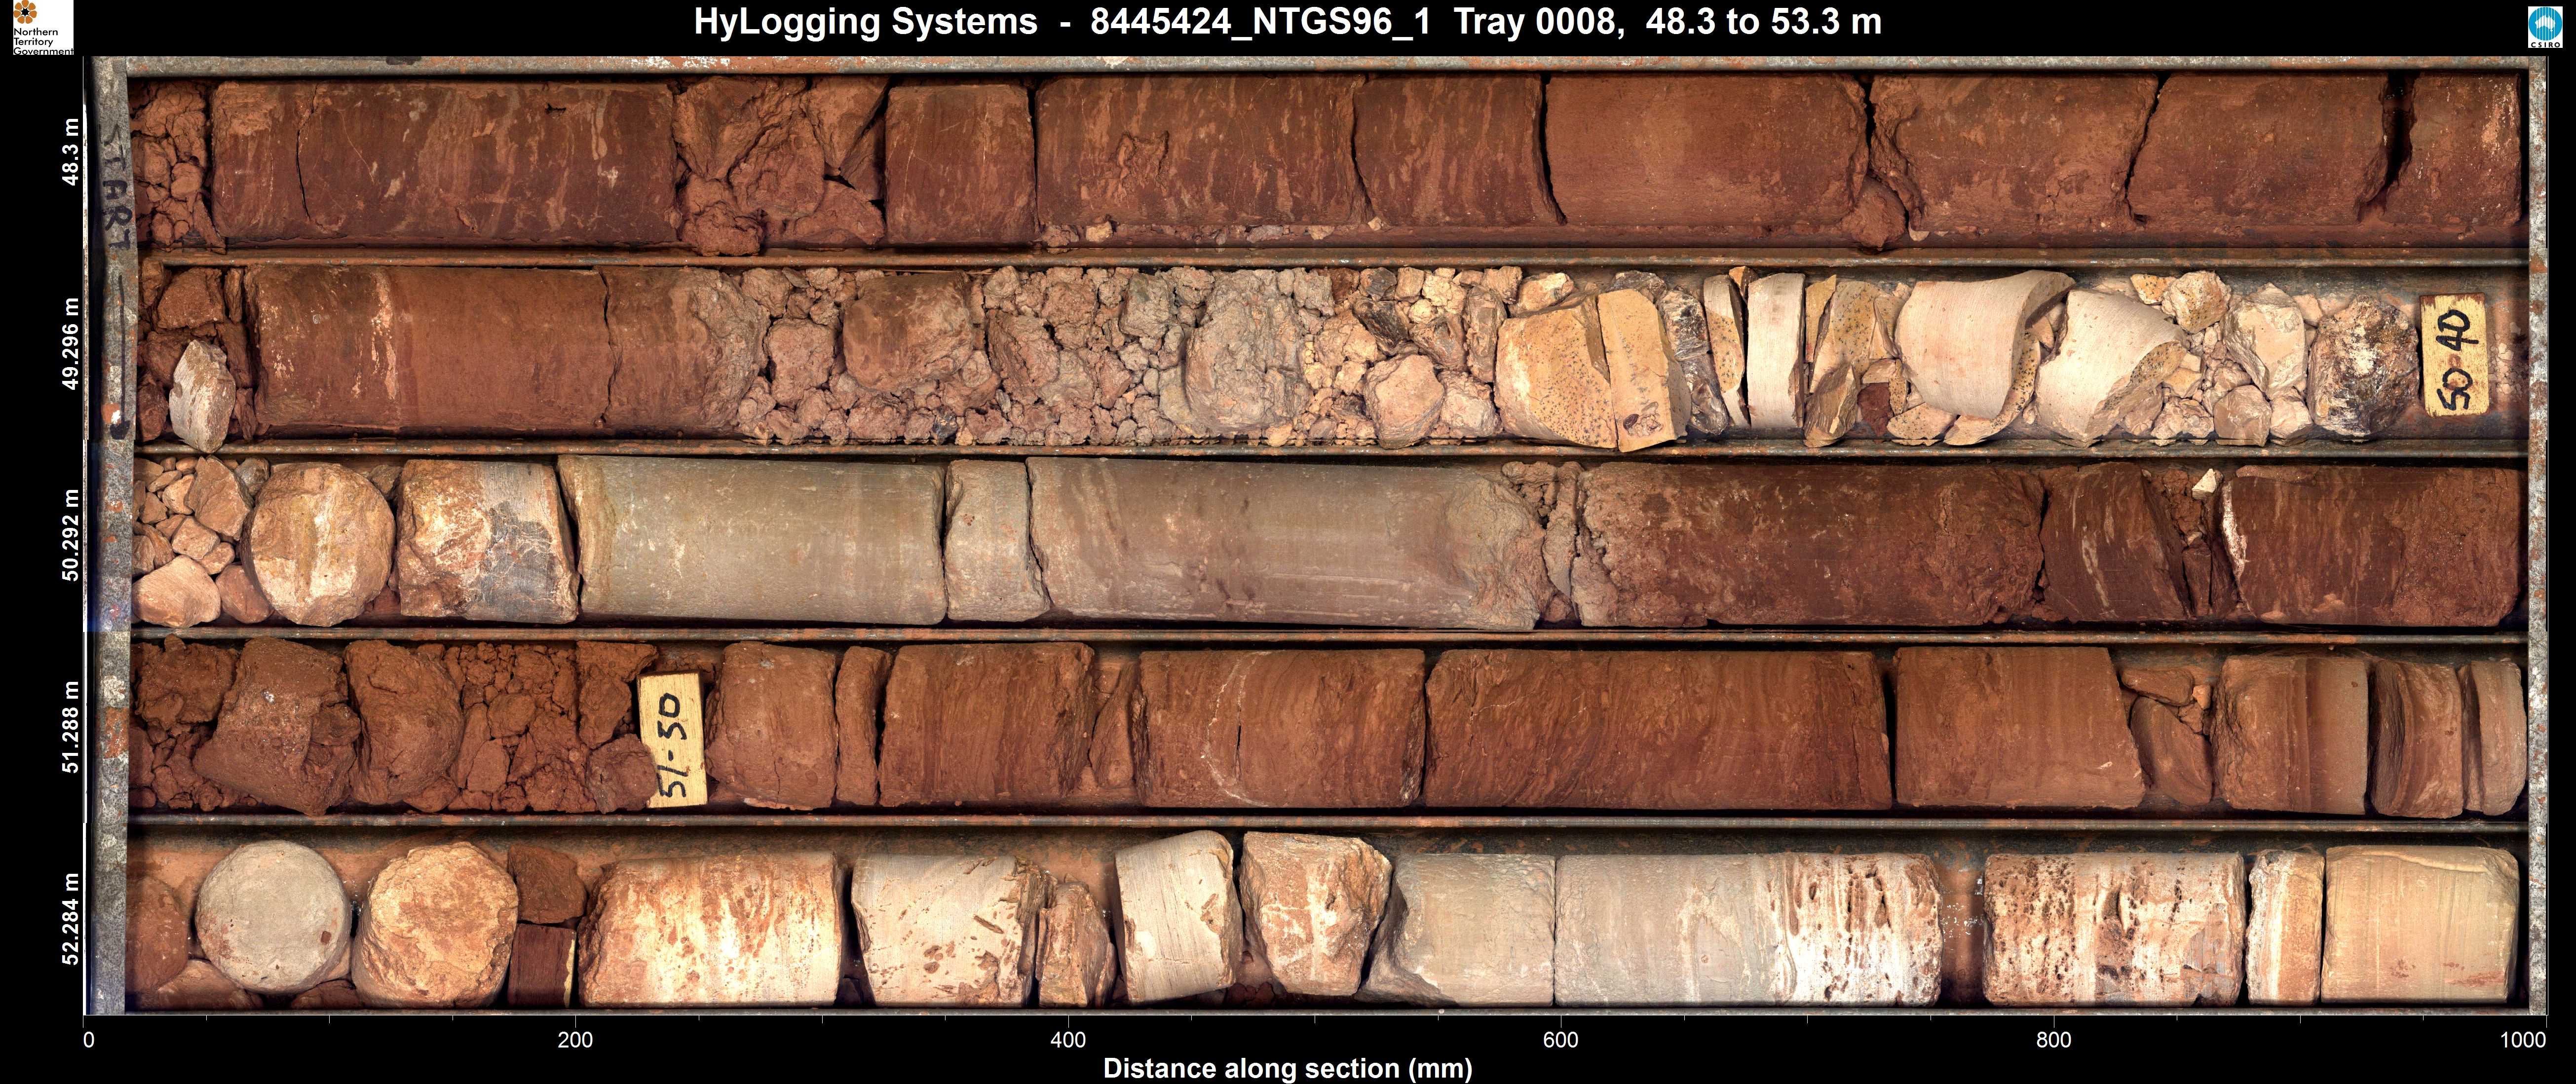Click the 50.292 m row depth label
Screen dimensions: 2576x1084
70,535
